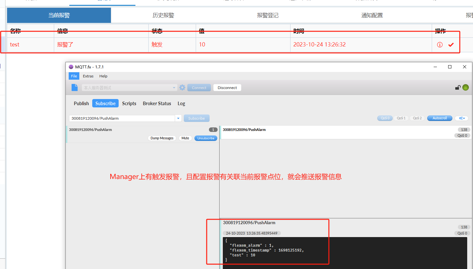Select QoS 1 toggle
Image resolution: width=473 pixels, height=269 pixels.
(401, 118)
